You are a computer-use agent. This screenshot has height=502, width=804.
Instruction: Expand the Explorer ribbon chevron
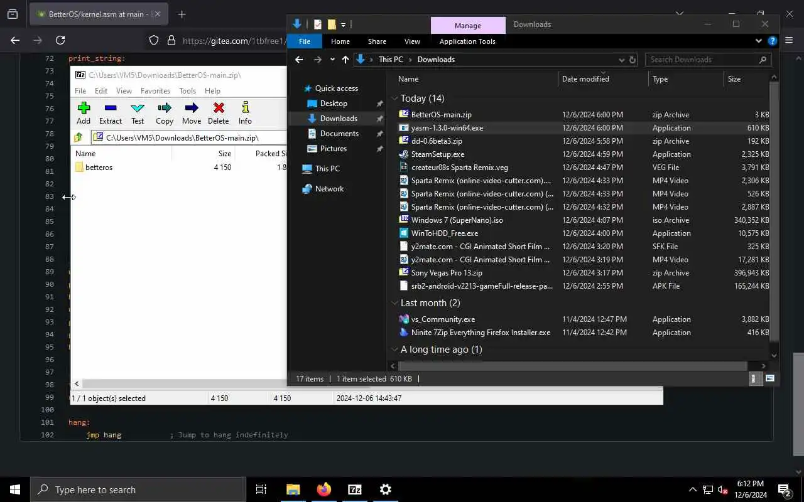[759, 41]
